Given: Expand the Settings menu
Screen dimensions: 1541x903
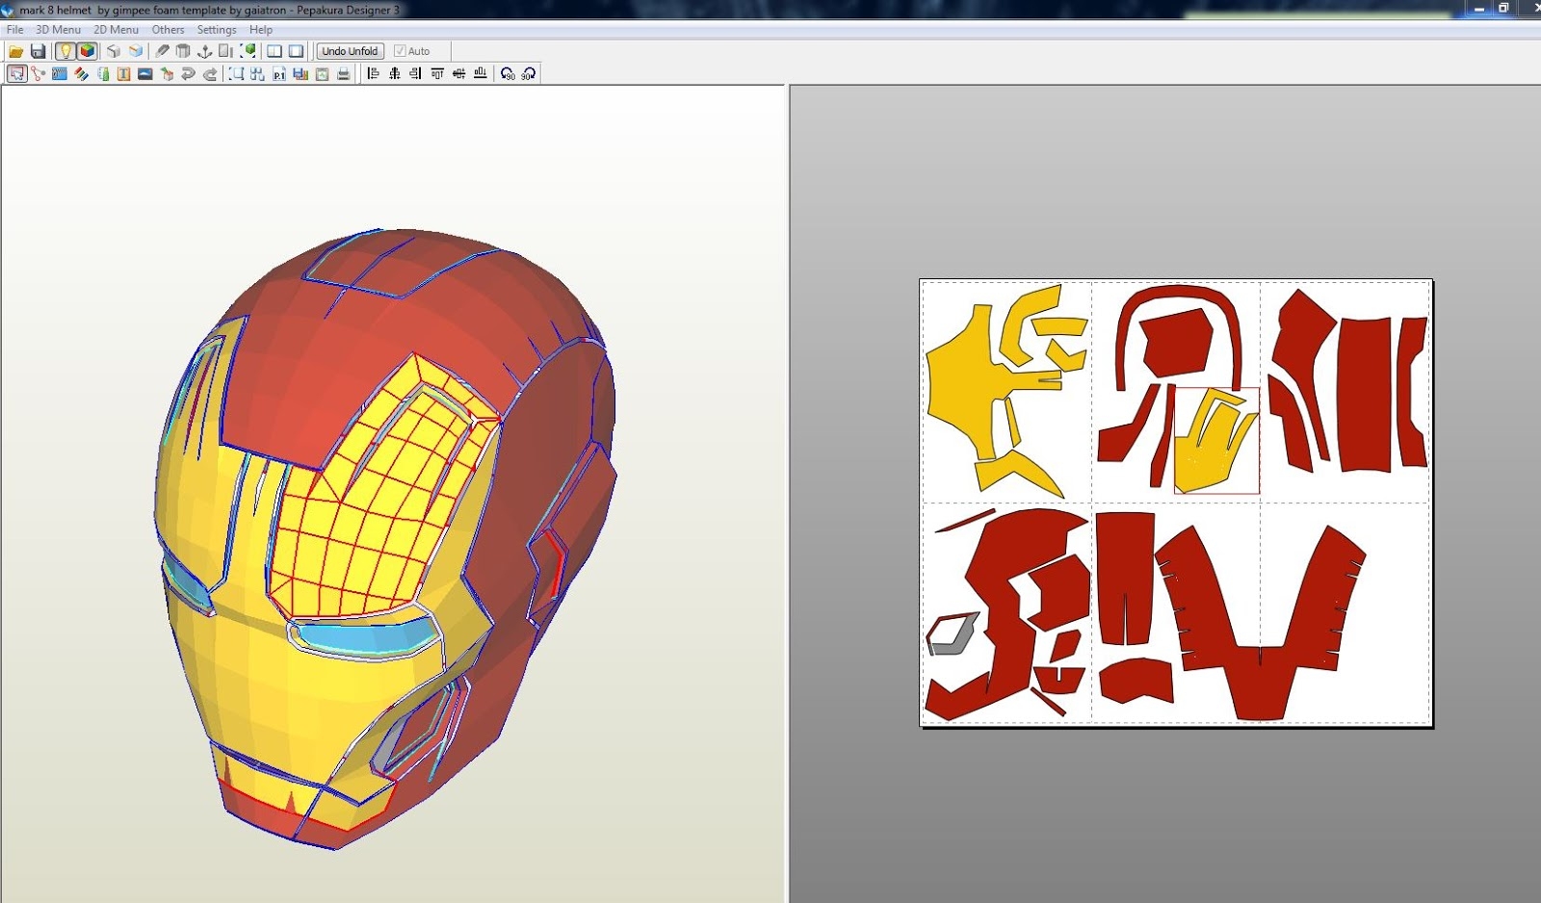Looking at the screenshot, I should coord(217,30).
